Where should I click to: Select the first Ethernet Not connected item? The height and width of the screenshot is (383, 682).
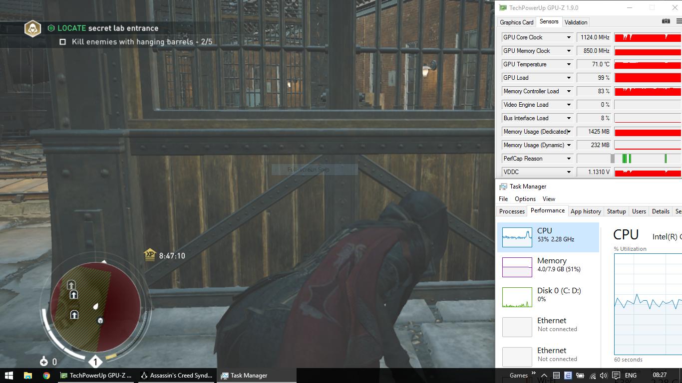click(x=548, y=327)
